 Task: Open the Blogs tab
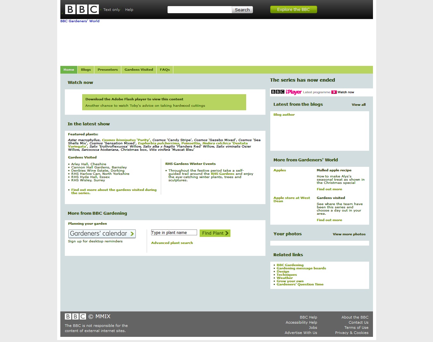[86, 70]
